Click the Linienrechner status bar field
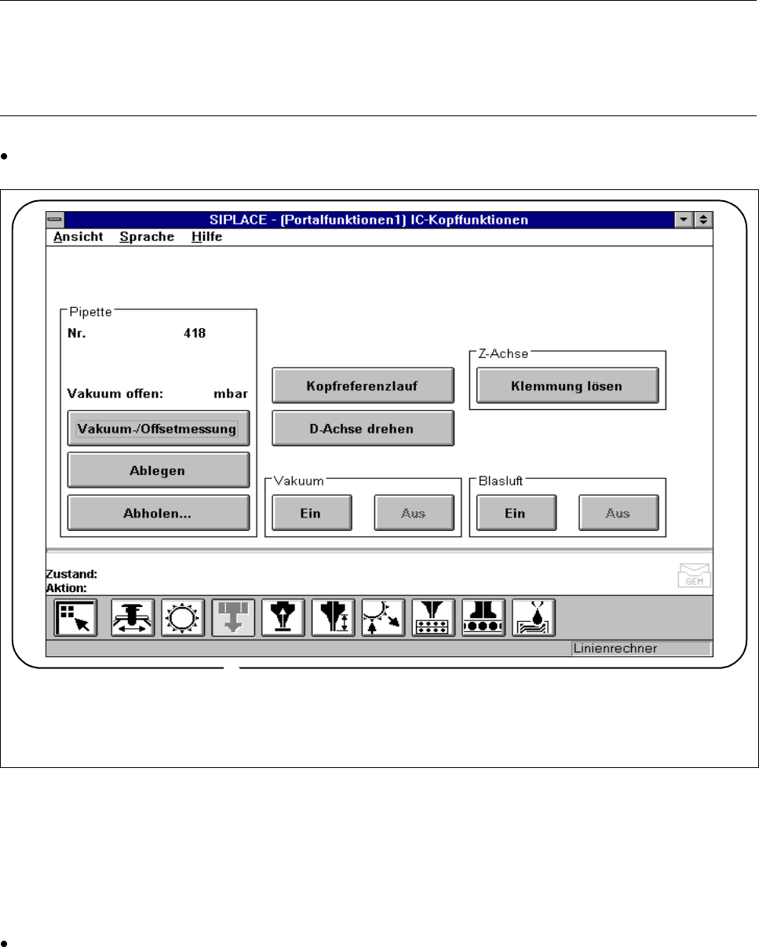The width and height of the screenshot is (759, 947). coord(641,649)
